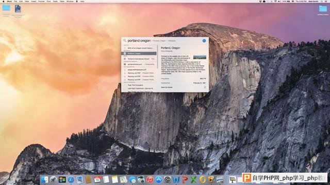Open Excel green X icon in Dock

point(194,179)
